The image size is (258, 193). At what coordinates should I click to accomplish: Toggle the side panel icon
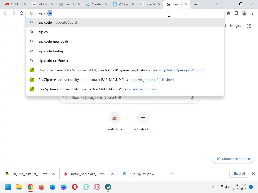pos(236,13)
